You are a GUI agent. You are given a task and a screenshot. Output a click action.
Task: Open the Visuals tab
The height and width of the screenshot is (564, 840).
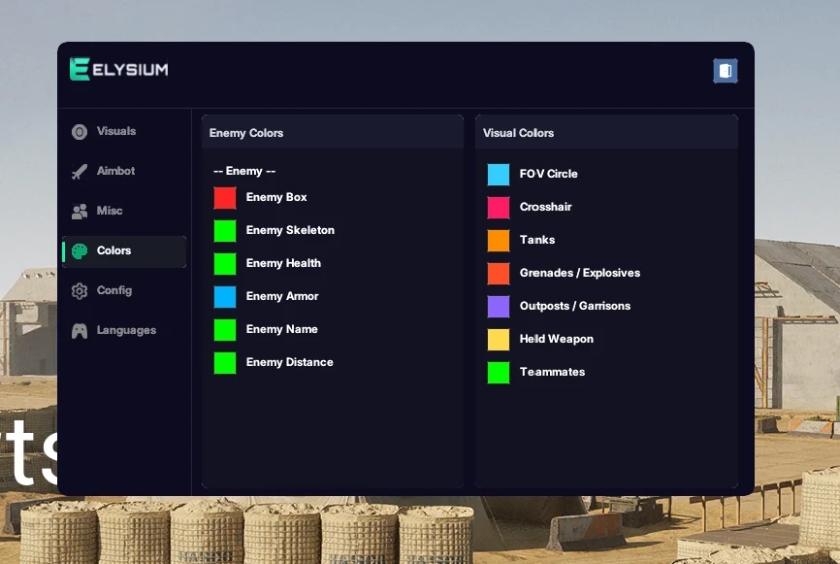tap(124, 131)
